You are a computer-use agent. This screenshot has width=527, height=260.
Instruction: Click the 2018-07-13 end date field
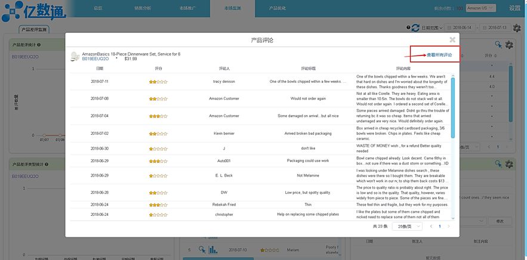point(495,28)
